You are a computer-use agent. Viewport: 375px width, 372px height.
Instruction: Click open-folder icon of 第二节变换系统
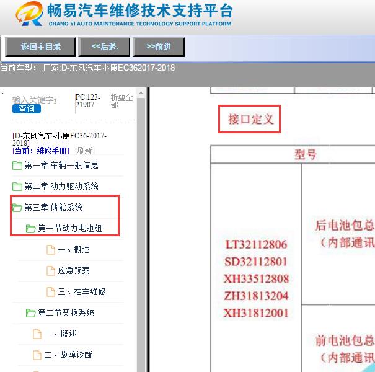[x=30, y=312]
